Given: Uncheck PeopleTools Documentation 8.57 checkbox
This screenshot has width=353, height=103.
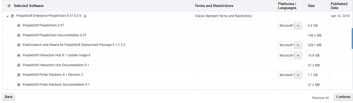Looking at the screenshot, I should pyautogui.click(x=19, y=35).
